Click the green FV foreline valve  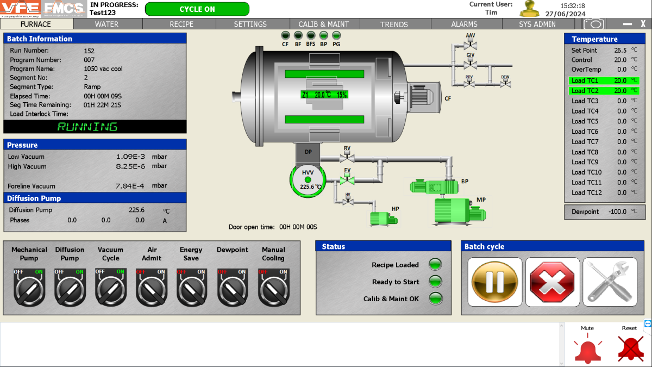[347, 179]
